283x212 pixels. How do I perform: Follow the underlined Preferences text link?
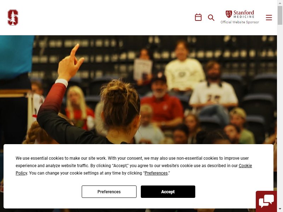pos(156,173)
